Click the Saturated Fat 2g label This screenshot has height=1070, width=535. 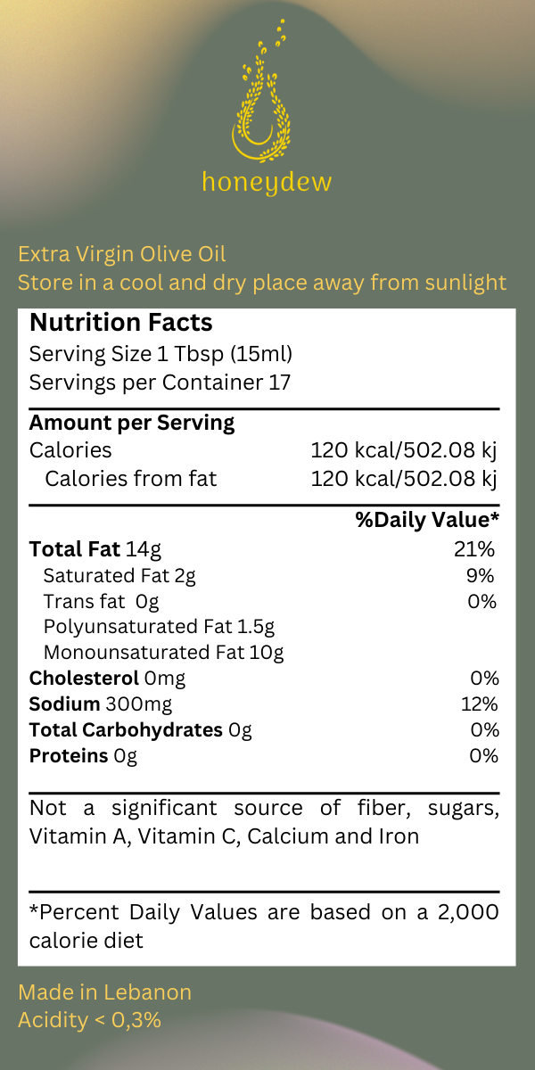[119, 575]
